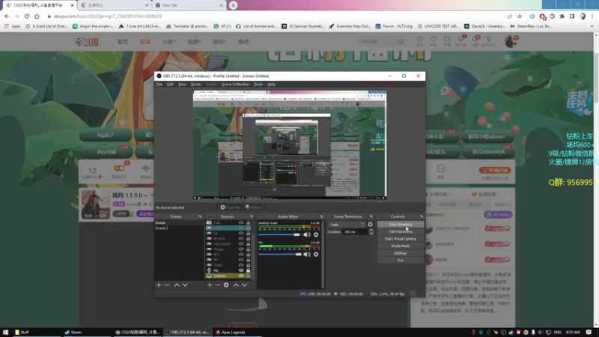Go to Chrome home page icon

(37, 16)
